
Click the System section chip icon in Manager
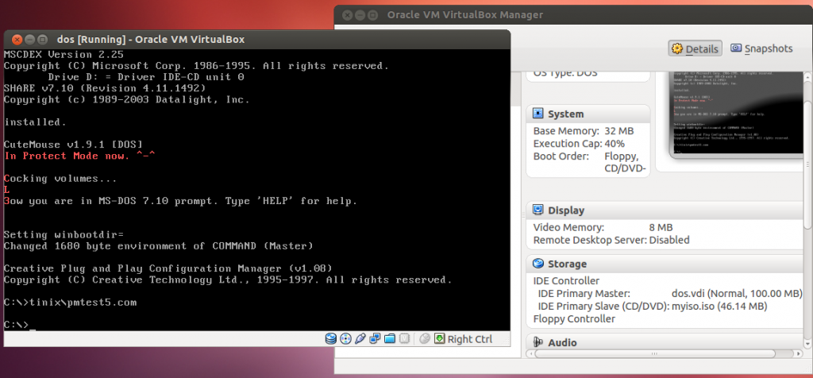click(x=538, y=114)
